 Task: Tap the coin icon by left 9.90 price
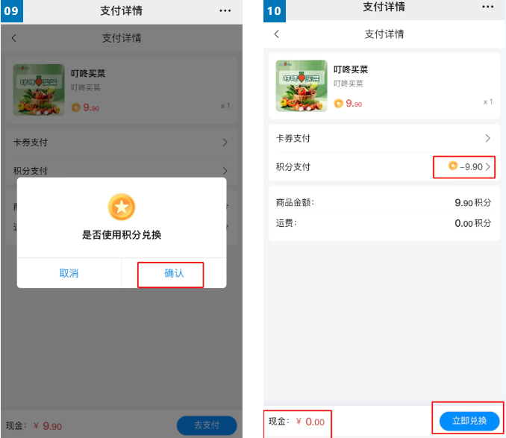76,107
